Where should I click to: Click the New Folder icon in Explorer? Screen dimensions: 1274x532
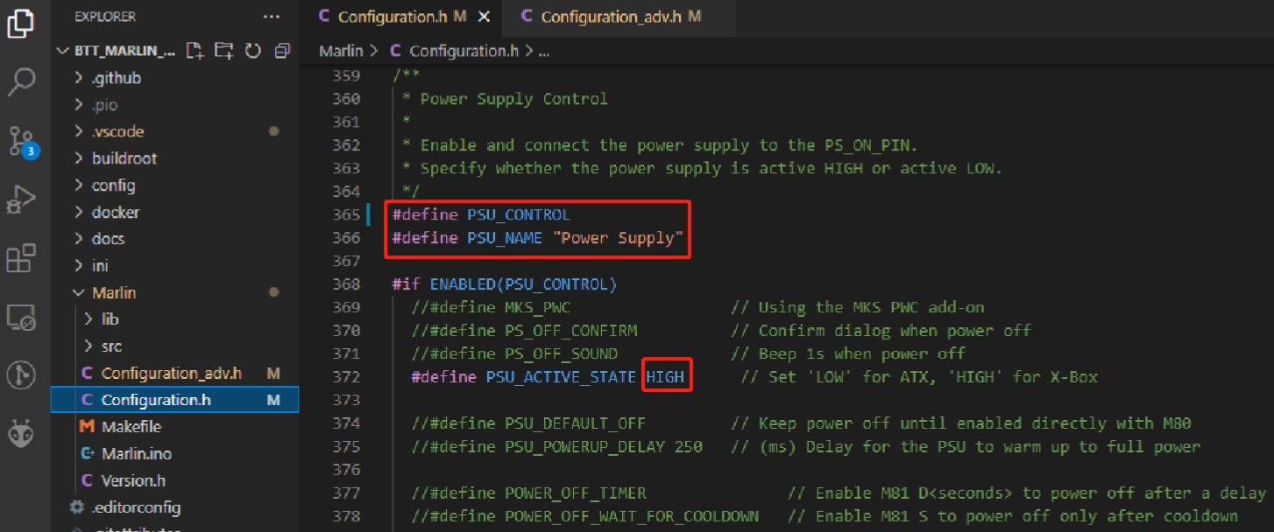224,51
